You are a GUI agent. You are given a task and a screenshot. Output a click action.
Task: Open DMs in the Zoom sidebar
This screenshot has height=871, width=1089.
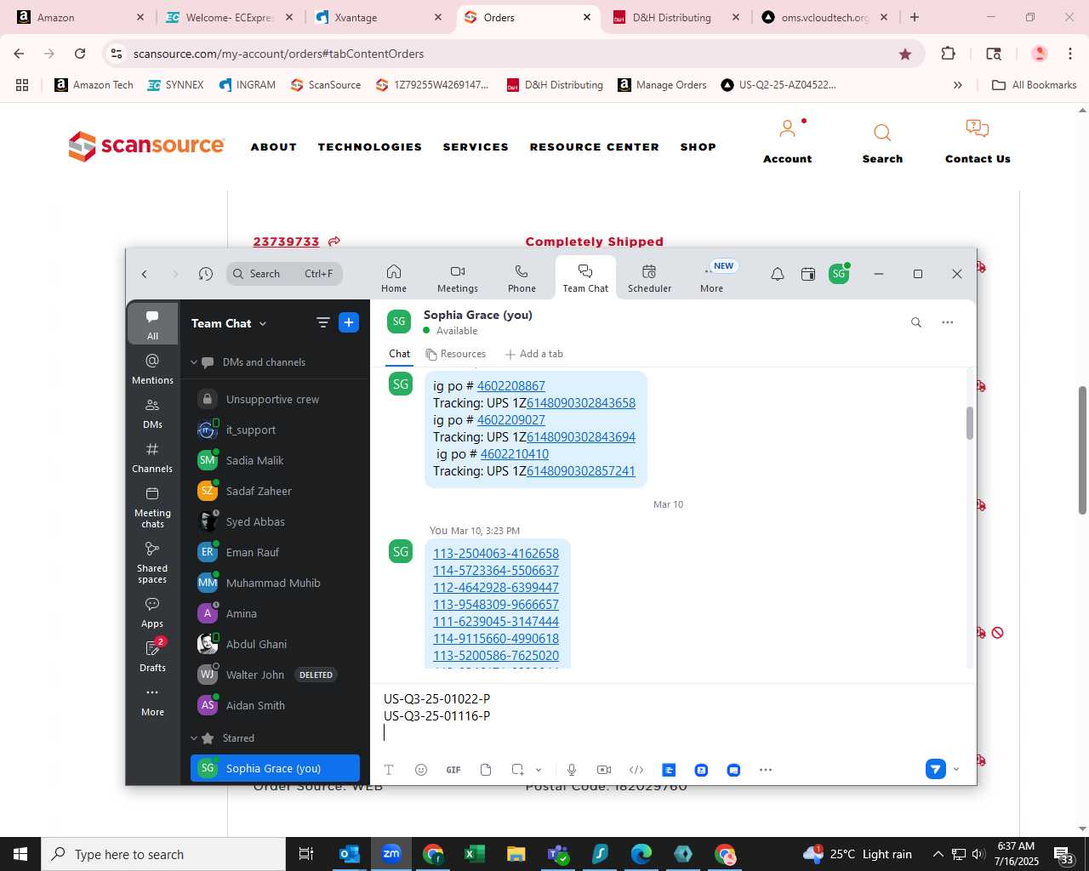pyautogui.click(x=153, y=413)
